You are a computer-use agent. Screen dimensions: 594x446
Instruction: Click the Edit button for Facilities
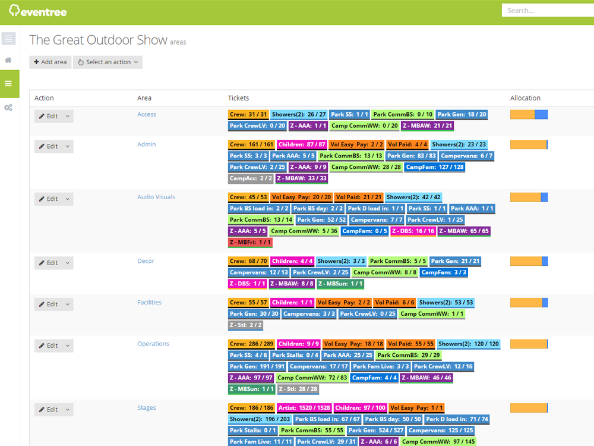pyautogui.click(x=49, y=304)
